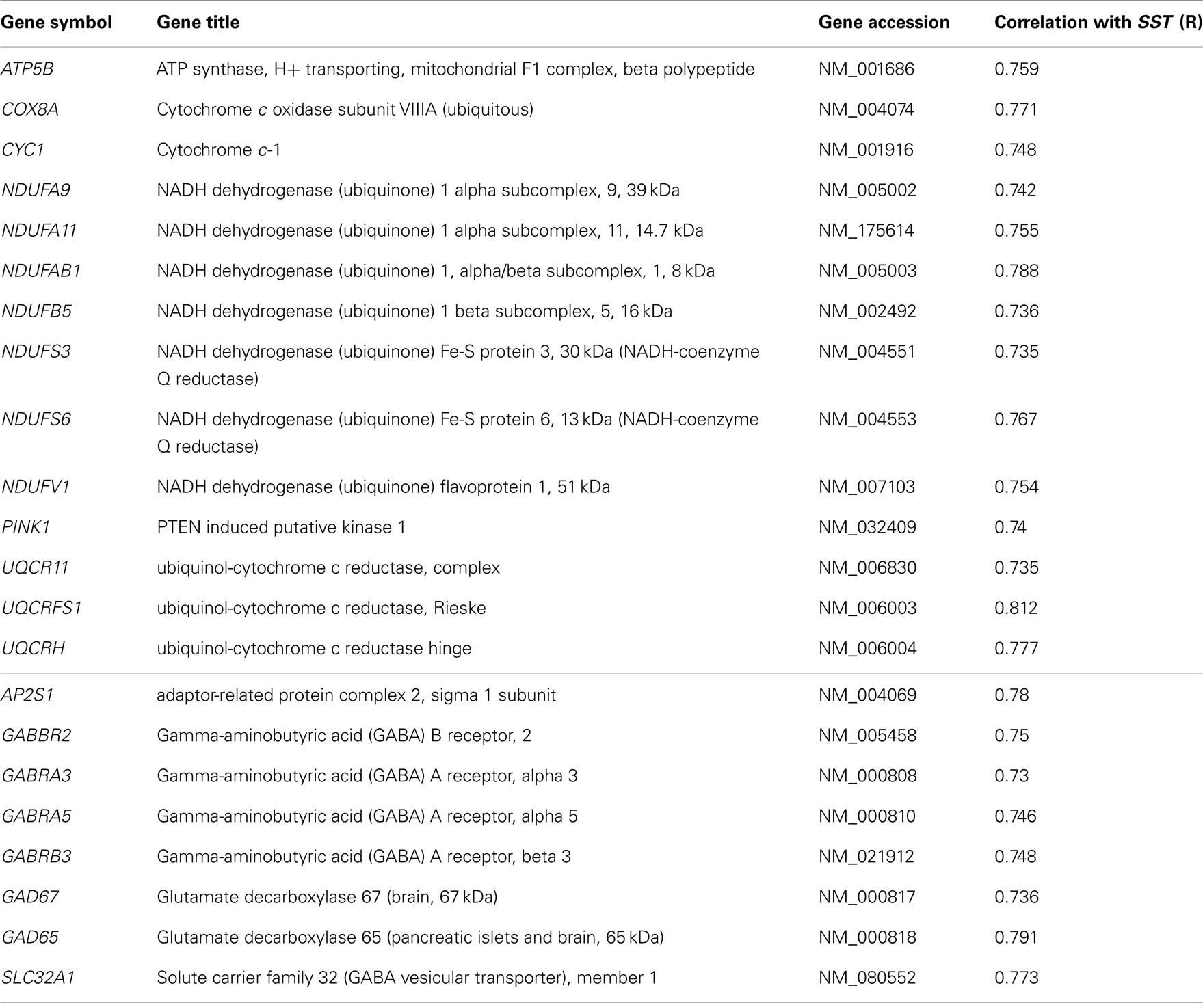Image resolution: width=1203 pixels, height=1003 pixels.
Task: Select accession number NM_006003
Action: pyautogui.click(x=867, y=608)
